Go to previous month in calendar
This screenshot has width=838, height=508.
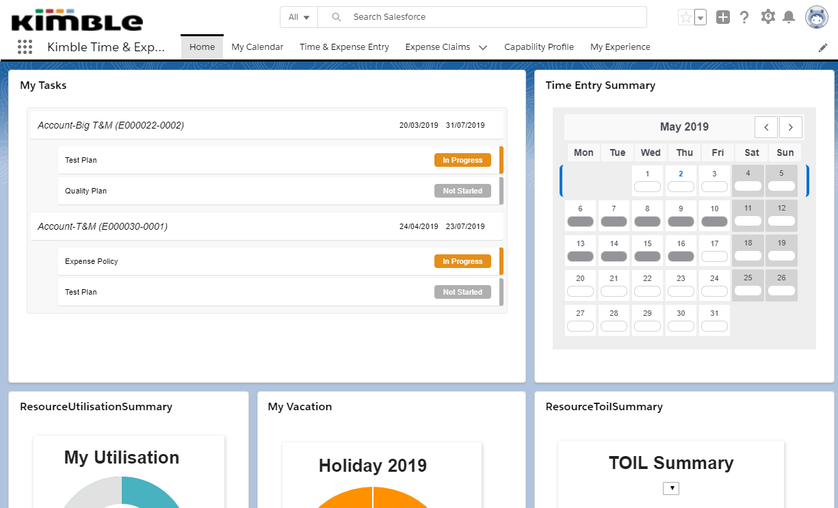(x=766, y=127)
